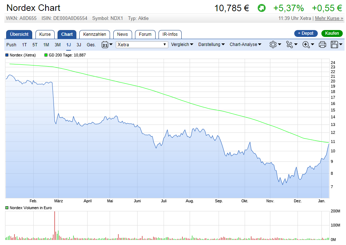Switch to the Kurse tab
346x245 pixels.
click(x=45, y=34)
